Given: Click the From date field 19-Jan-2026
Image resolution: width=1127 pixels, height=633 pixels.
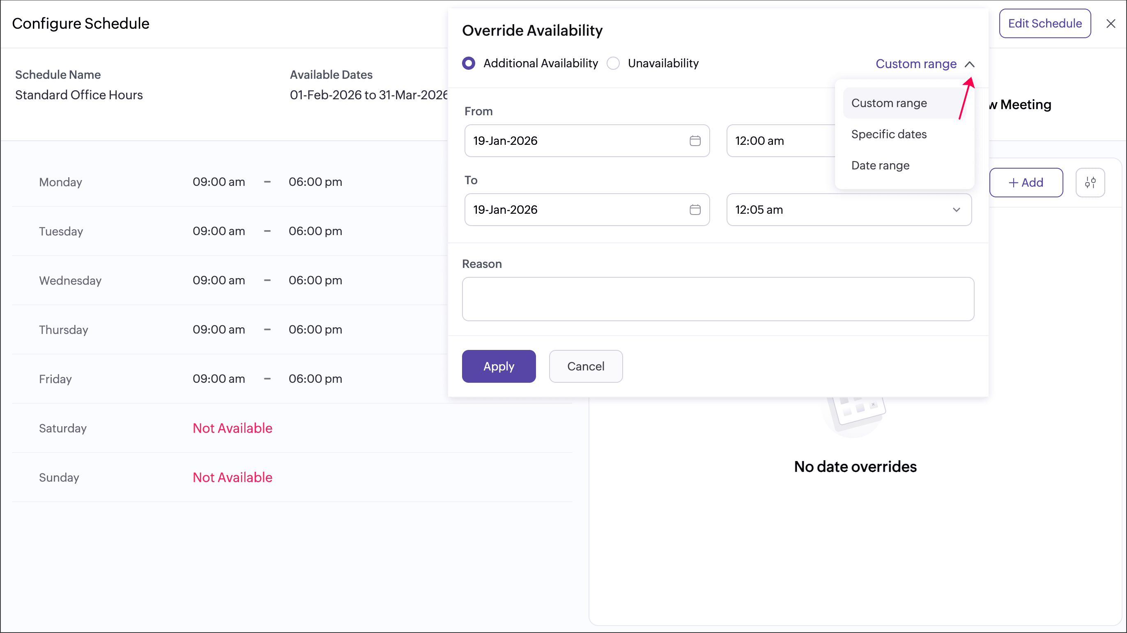Looking at the screenshot, I should (x=573, y=141).
